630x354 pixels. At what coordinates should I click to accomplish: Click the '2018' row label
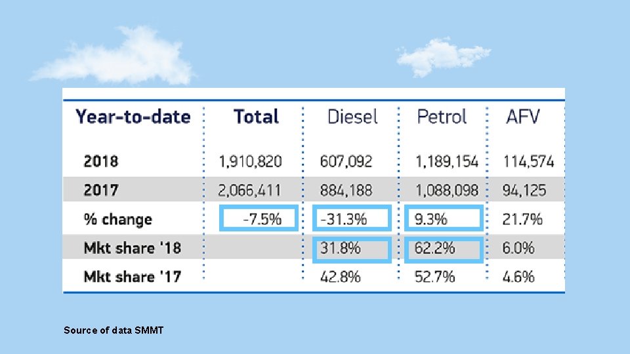[x=101, y=161]
